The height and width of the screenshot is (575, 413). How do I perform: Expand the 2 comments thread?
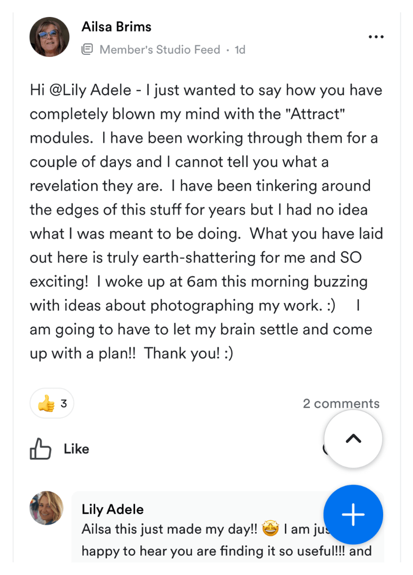pyautogui.click(x=341, y=404)
